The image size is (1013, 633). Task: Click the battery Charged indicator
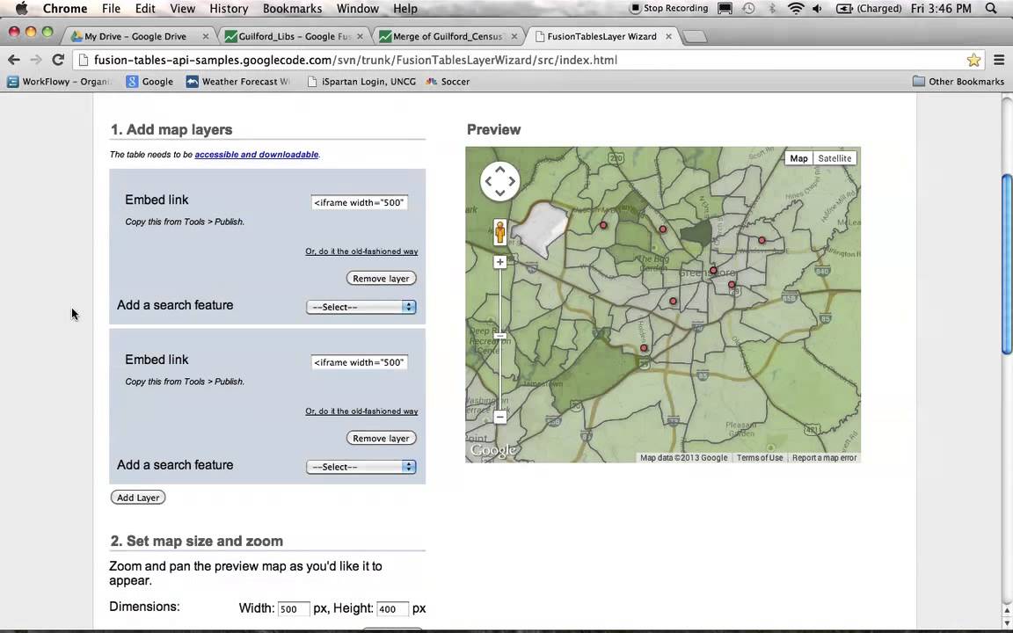[869, 9]
